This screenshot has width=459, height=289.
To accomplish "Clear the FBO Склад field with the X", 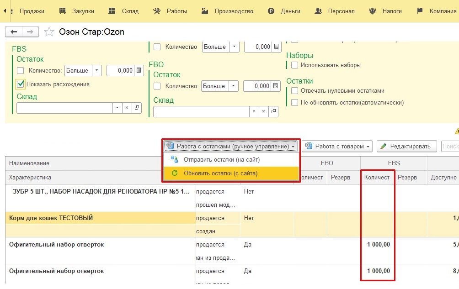I will tap(263, 111).
